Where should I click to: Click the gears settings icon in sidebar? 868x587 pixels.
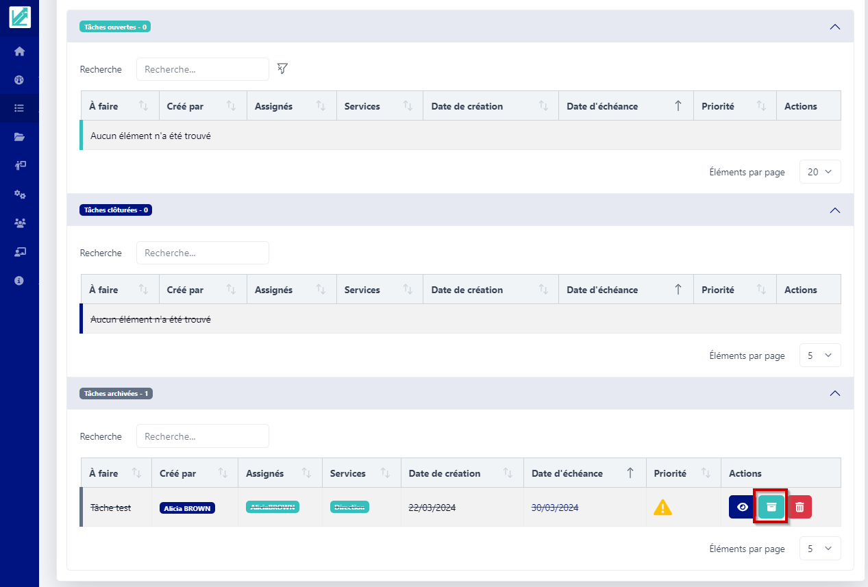click(19, 195)
